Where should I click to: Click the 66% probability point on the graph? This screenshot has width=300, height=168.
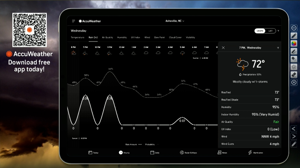[110, 72]
